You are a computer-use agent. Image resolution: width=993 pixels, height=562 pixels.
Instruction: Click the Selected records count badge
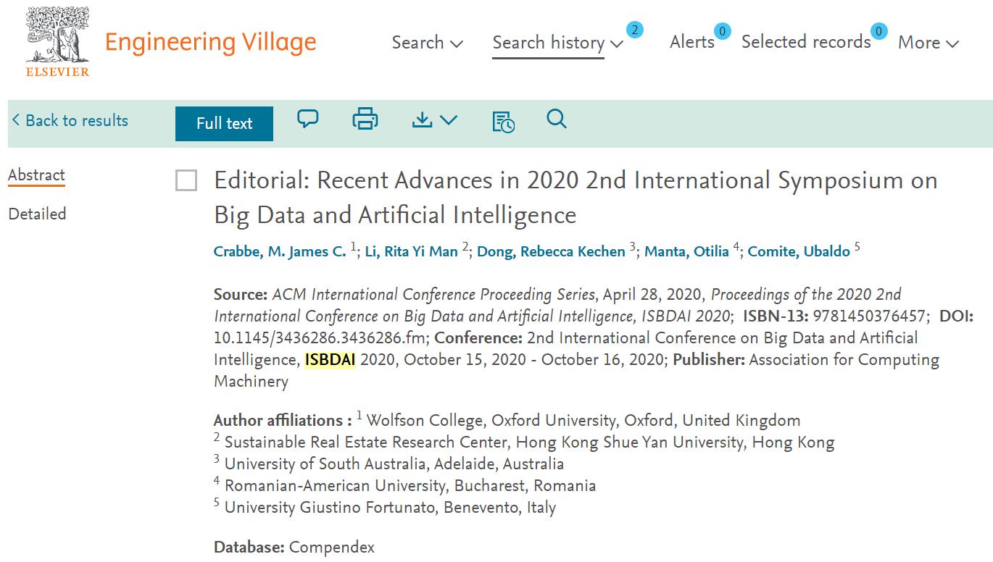(878, 31)
